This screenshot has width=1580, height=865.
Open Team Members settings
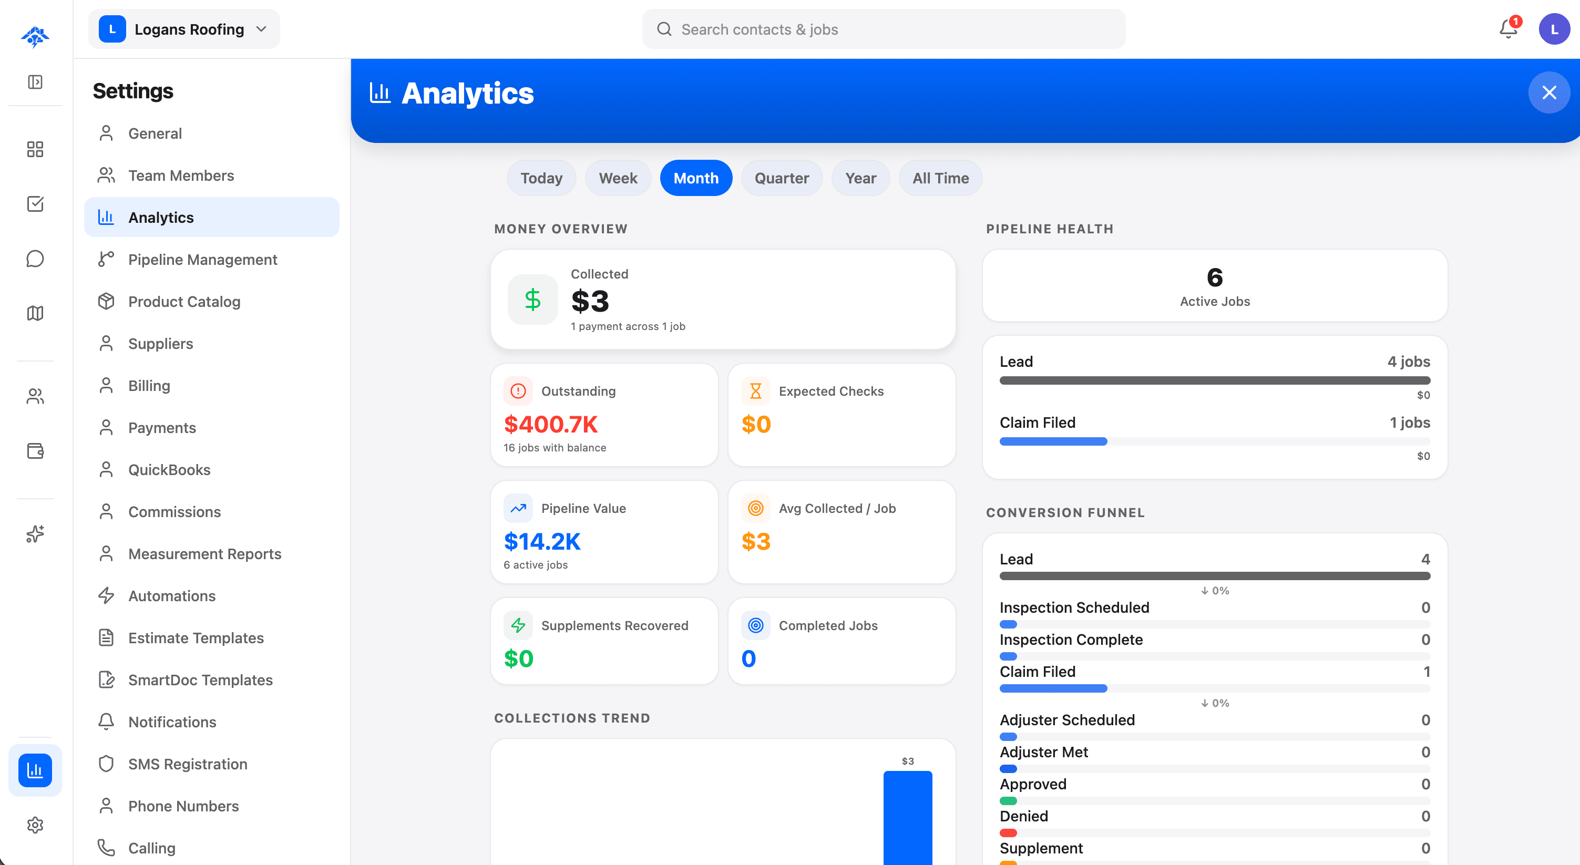tap(212, 176)
